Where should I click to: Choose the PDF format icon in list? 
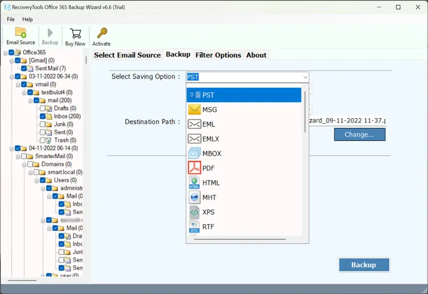194,168
